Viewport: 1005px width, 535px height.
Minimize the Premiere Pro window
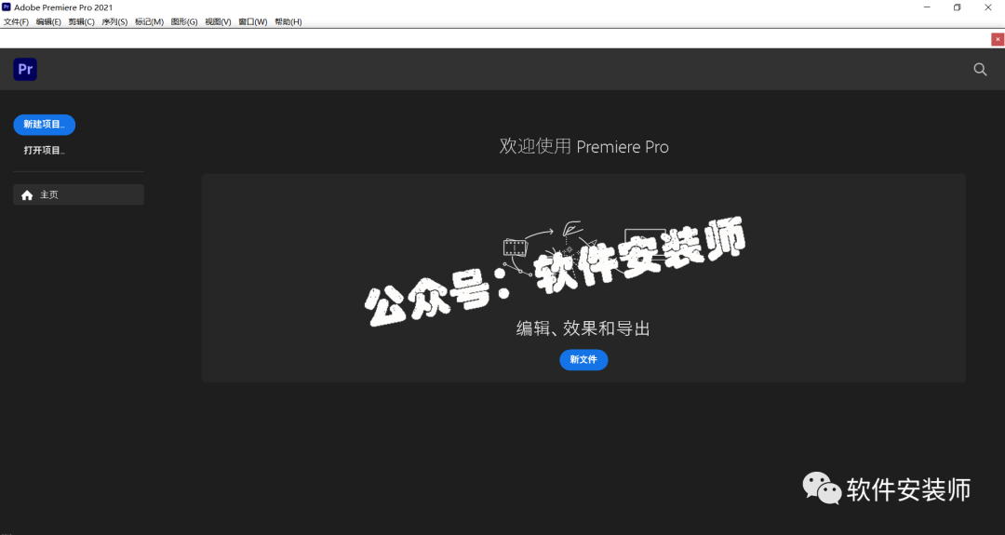pos(927,7)
